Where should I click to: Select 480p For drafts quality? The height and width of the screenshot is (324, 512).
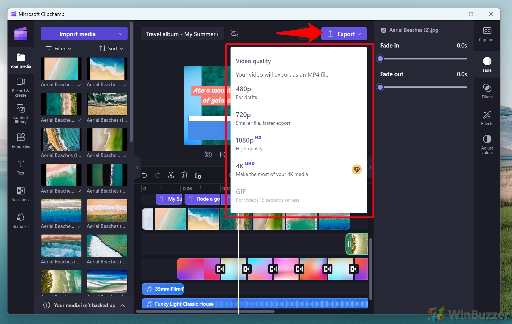[299, 93]
